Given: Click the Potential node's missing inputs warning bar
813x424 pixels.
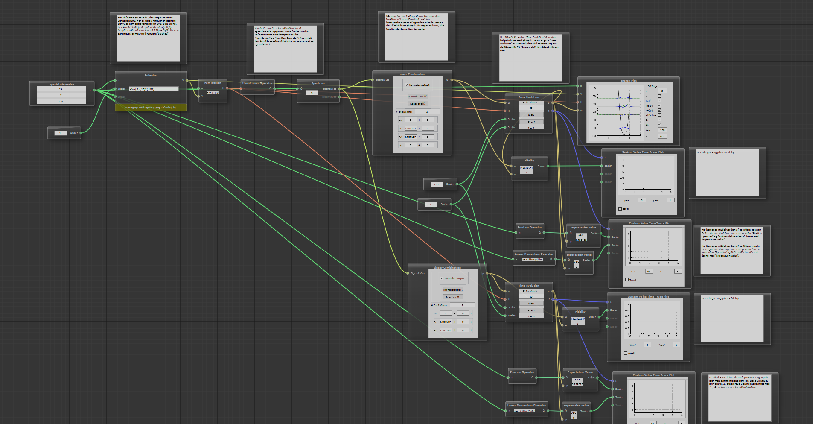Looking at the screenshot, I should pos(151,108).
